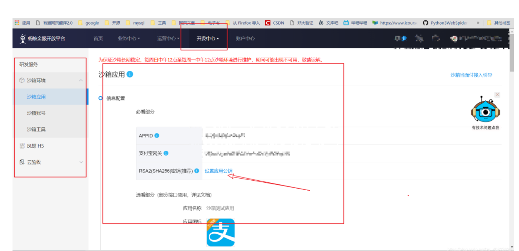Click the 设置应用公钥 link

tap(218, 171)
